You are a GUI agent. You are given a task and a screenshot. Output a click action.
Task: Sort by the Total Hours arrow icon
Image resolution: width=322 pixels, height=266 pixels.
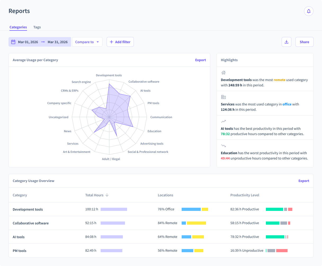[x=107, y=195]
